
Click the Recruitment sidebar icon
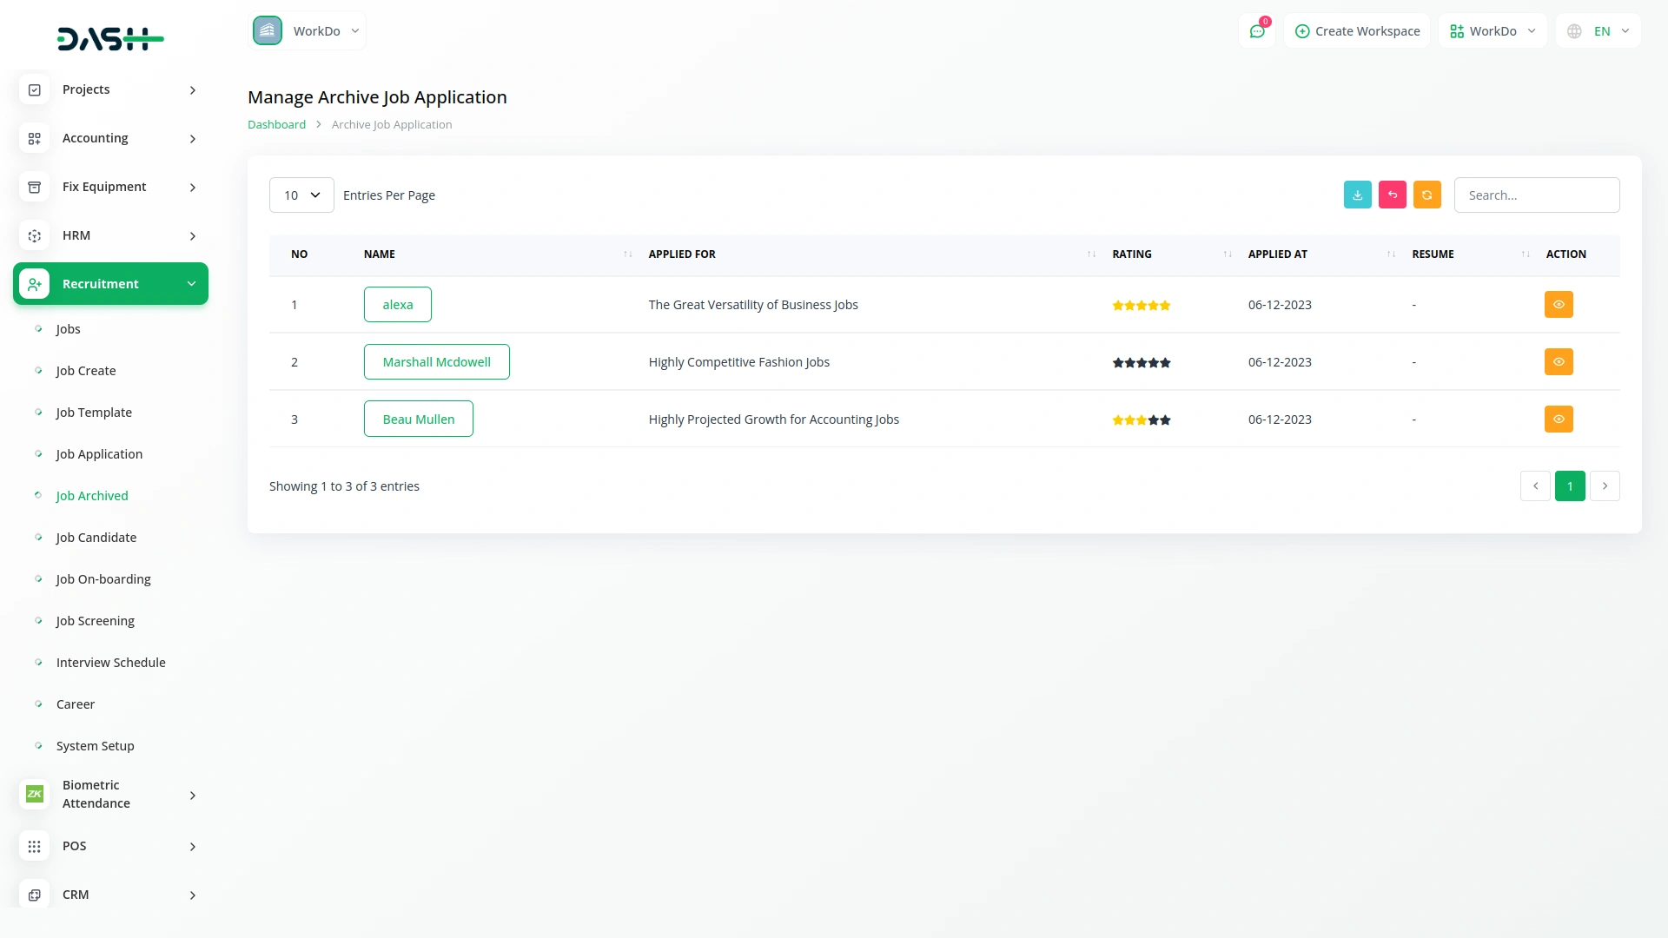[35, 284]
